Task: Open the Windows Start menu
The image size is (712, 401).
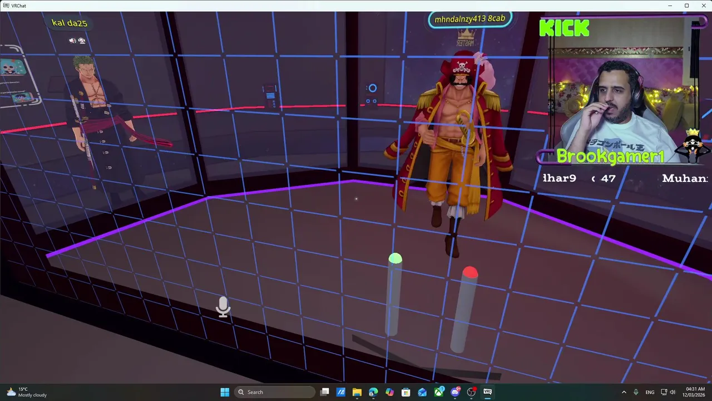Action: click(x=225, y=392)
